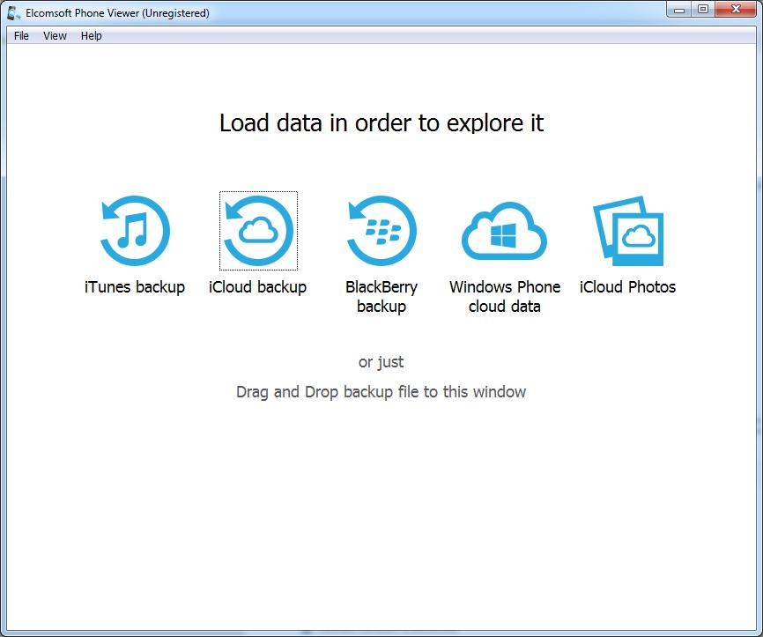Screen dimensions: 763x637
Task: Click the Windows Phone cloud data label
Action: [504, 296]
